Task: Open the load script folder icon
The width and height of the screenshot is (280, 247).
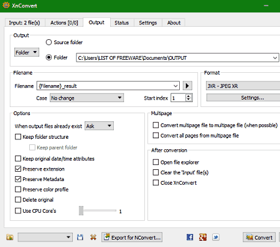Action: (x=10, y=237)
